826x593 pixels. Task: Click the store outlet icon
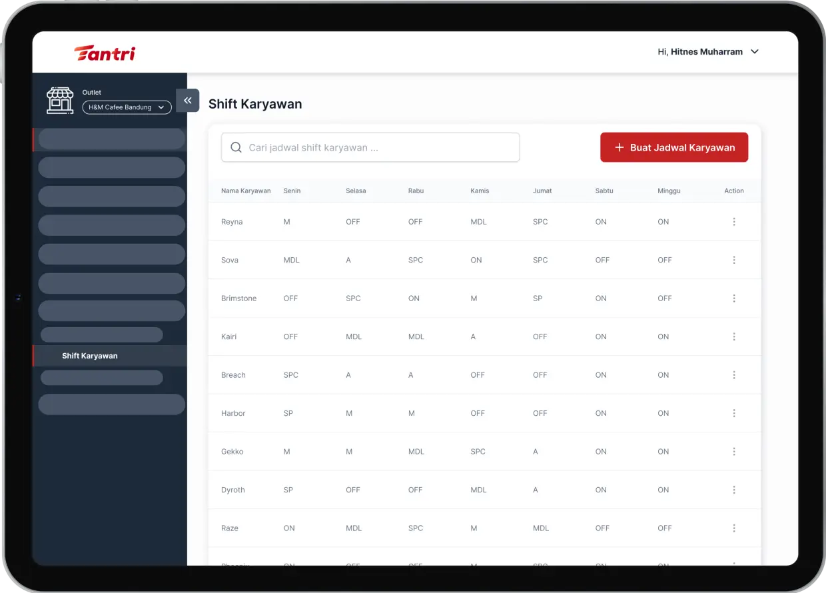[x=60, y=101]
